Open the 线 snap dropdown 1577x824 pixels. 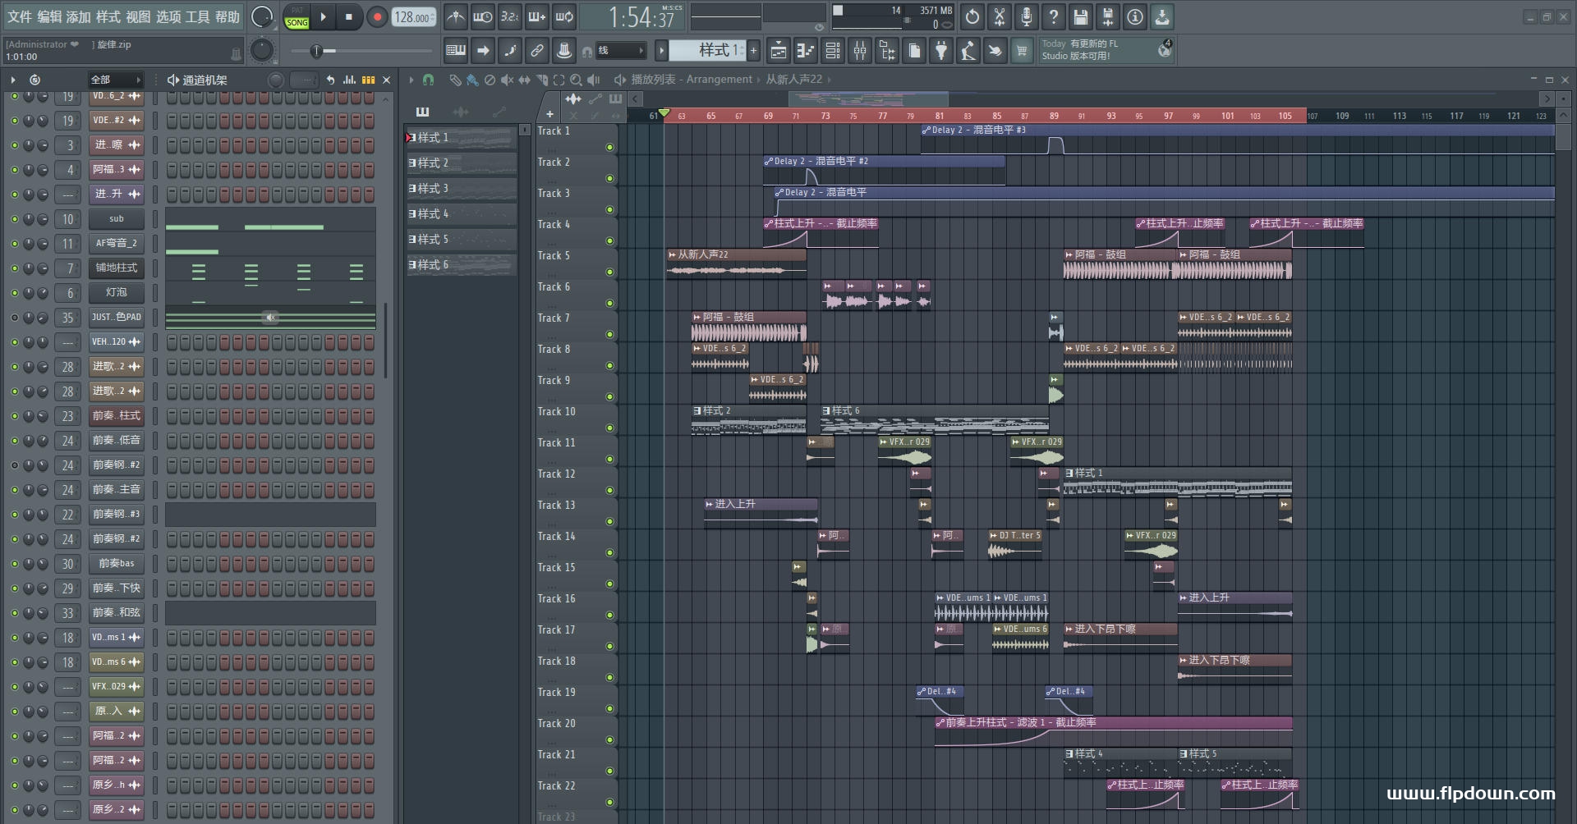(621, 51)
